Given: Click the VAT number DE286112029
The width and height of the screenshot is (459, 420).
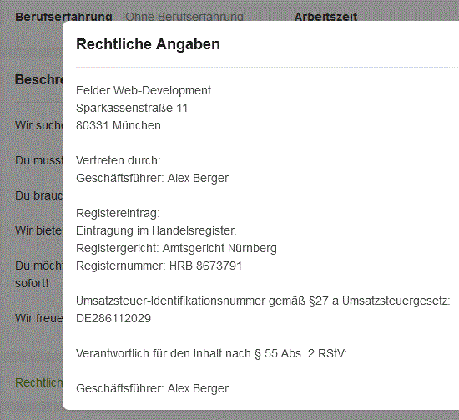Looking at the screenshot, I should (x=113, y=318).
